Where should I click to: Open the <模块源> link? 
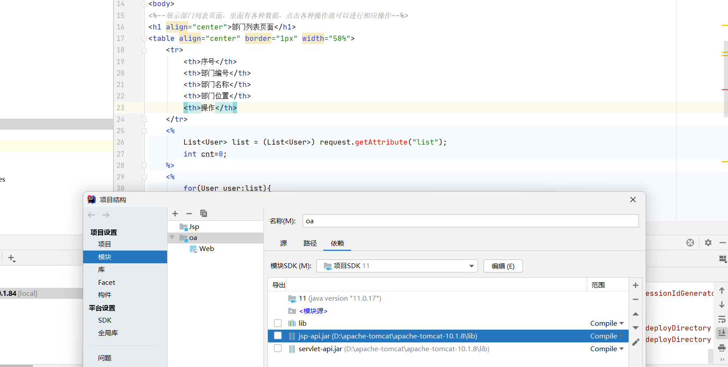point(313,311)
